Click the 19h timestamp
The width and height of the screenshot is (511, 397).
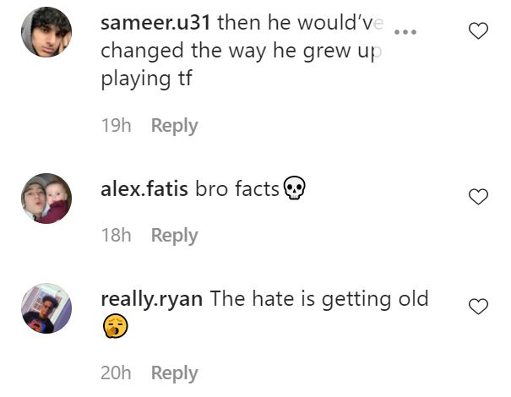click(116, 126)
